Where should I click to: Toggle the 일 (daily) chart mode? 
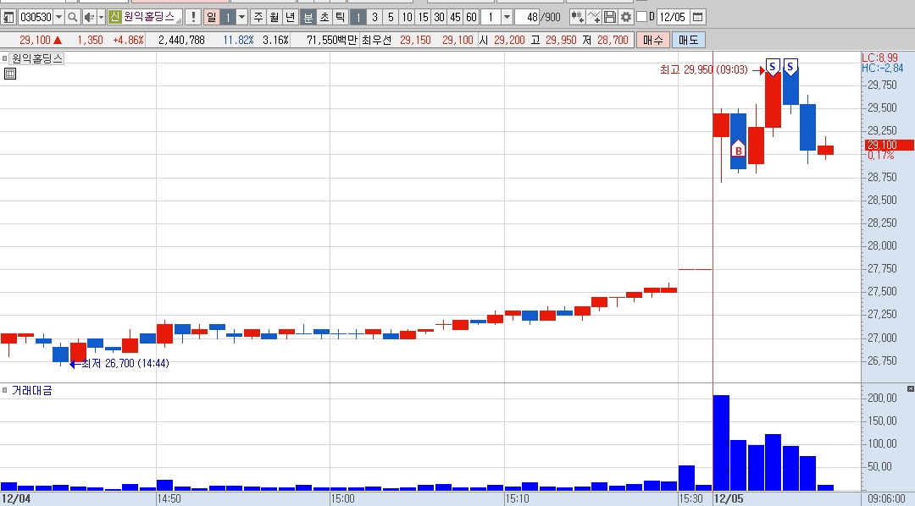click(x=211, y=17)
